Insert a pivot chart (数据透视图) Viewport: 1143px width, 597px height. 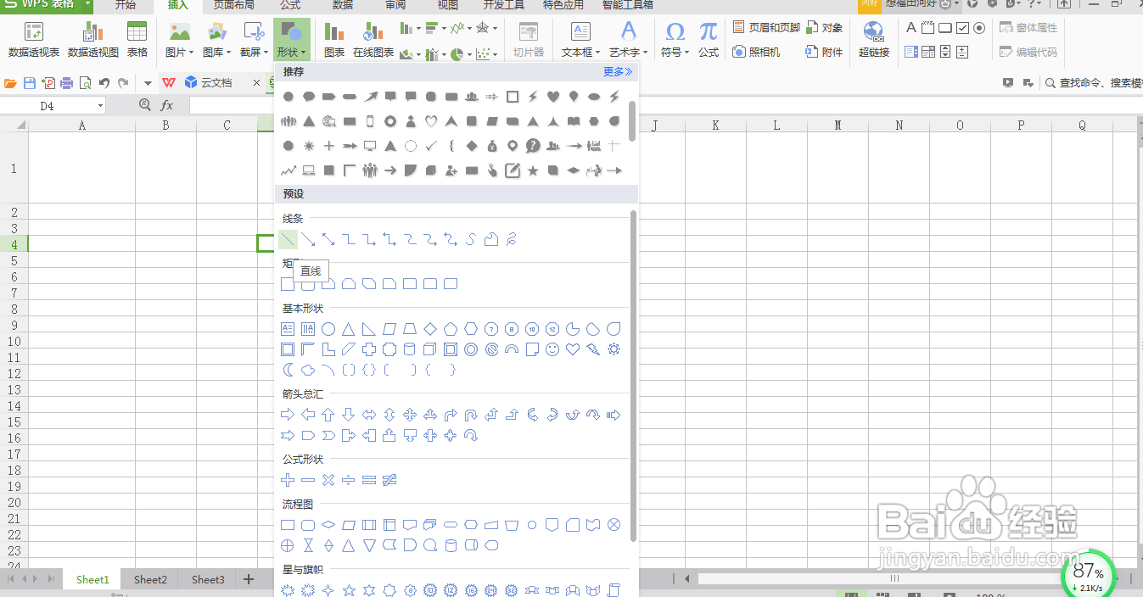click(93, 40)
